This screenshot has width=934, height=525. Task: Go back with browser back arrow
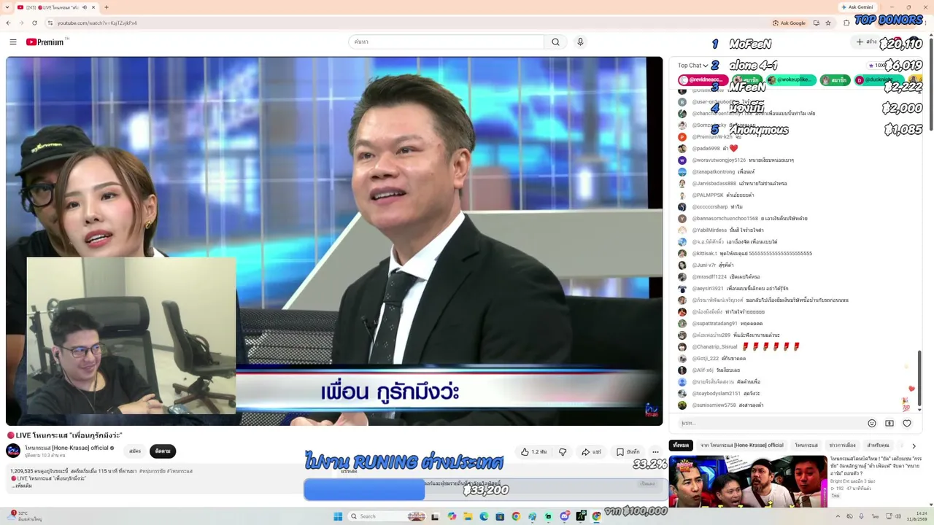8,23
